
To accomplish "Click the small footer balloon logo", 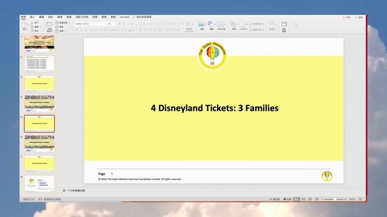I will [x=327, y=176].
